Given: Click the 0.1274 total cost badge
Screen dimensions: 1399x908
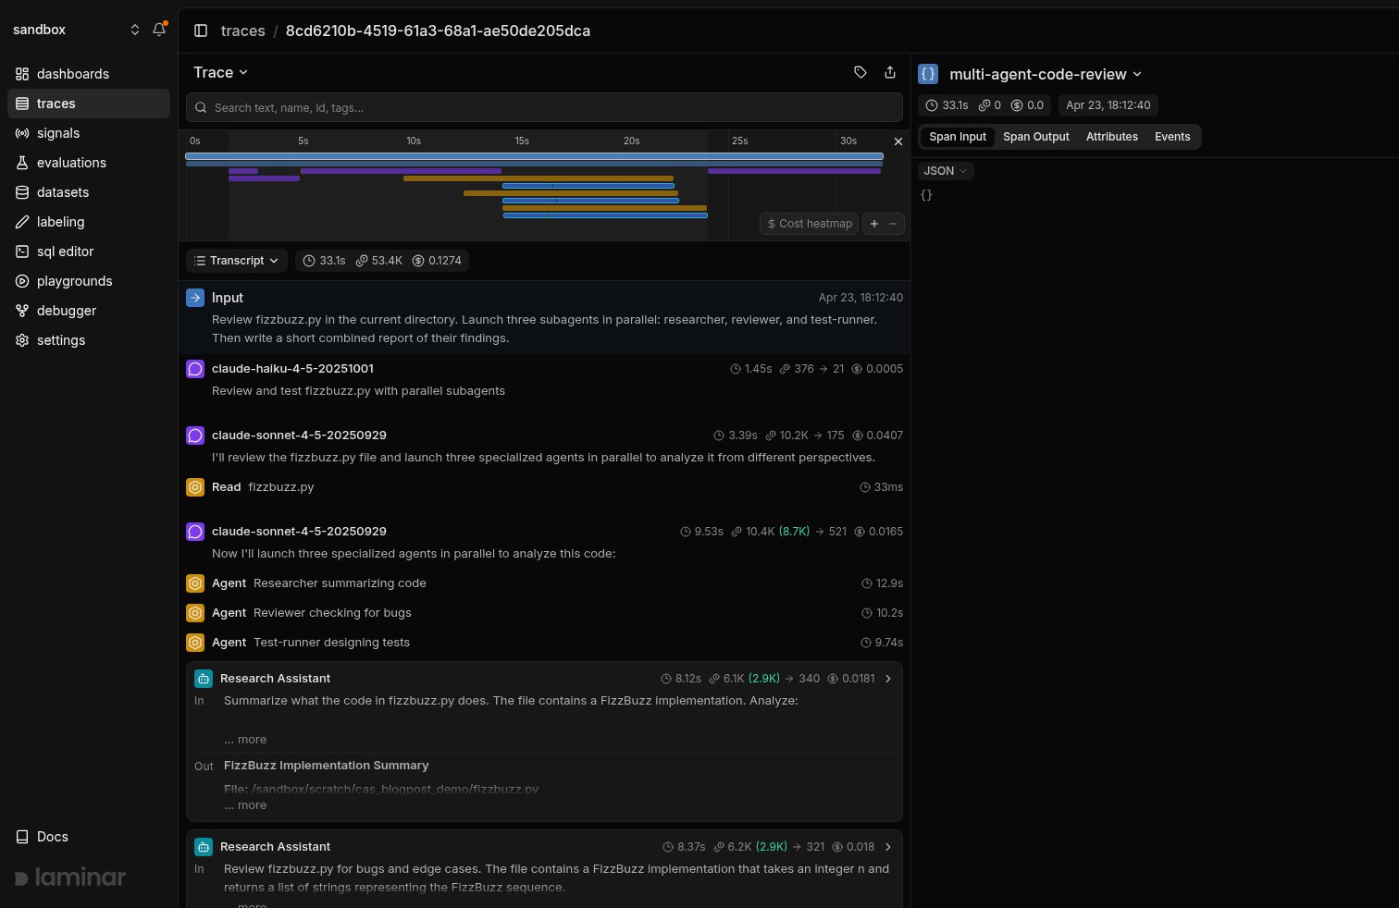Looking at the screenshot, I should [438, 261].
